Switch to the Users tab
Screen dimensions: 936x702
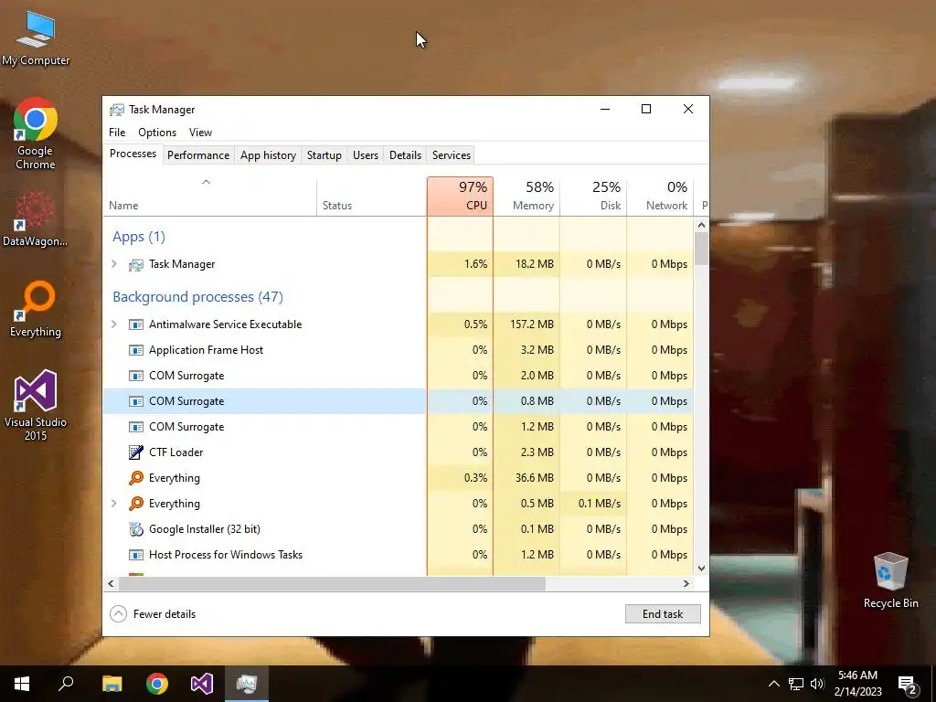[x=366, y=155]
